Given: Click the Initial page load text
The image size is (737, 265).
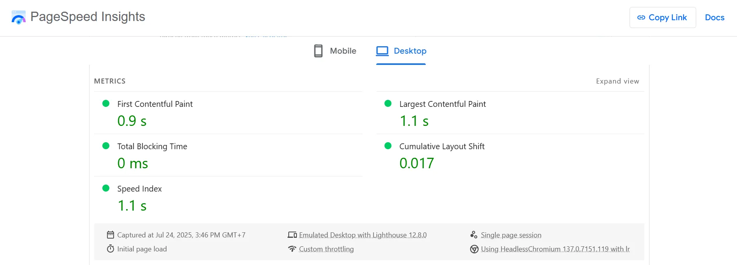Looking at the screenshot, I should [x=142, y=249].
